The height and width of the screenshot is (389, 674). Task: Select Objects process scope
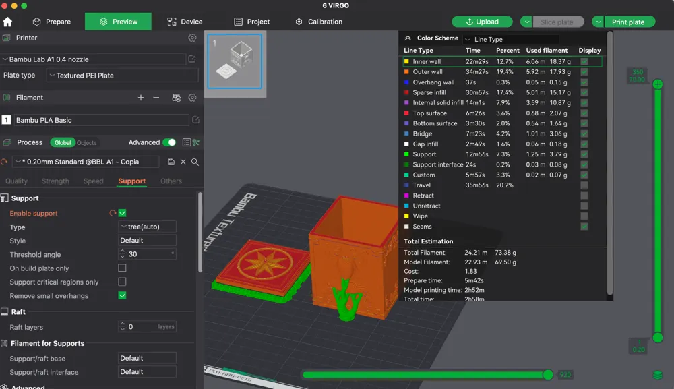click(87, 143)
